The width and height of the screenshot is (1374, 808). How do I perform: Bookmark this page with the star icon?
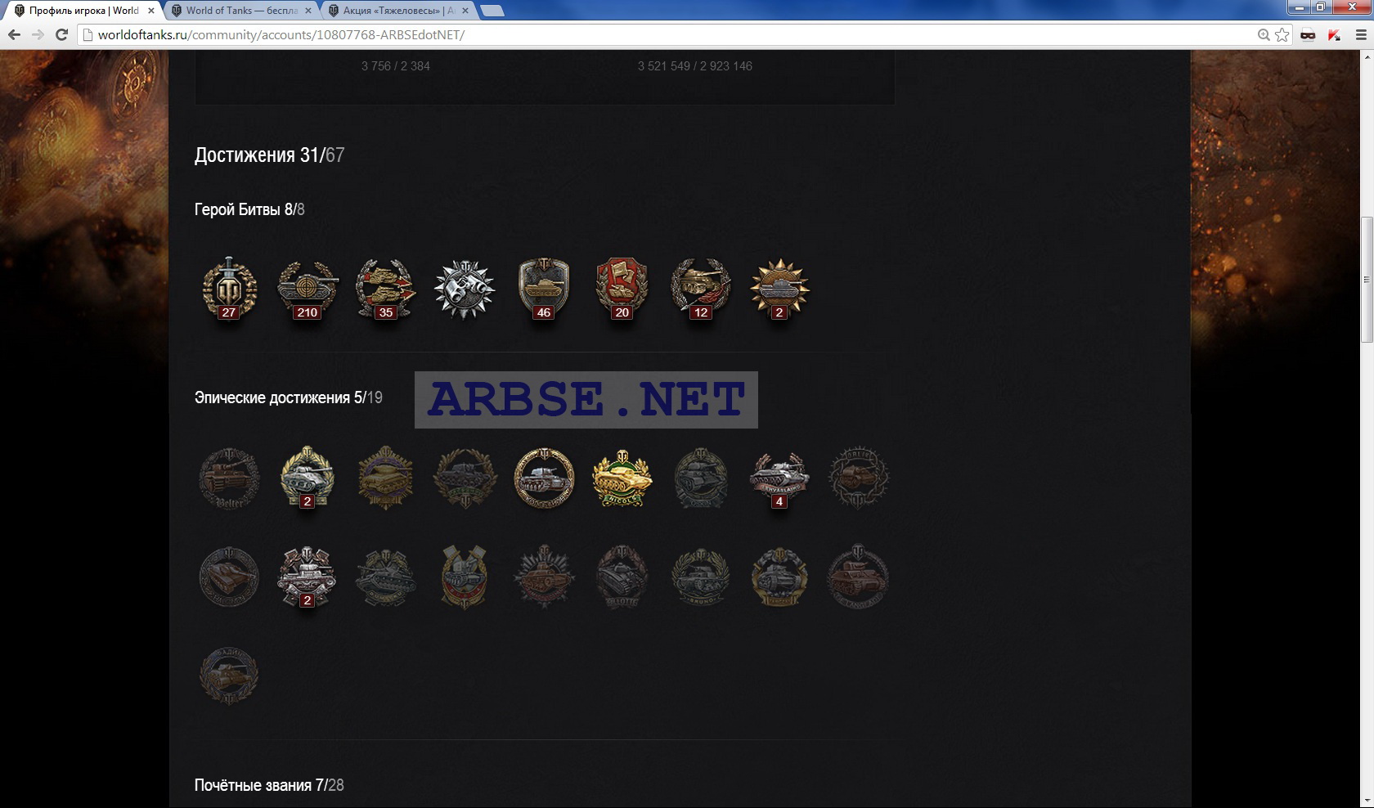pyautogui.click(x=1282, y=34)
